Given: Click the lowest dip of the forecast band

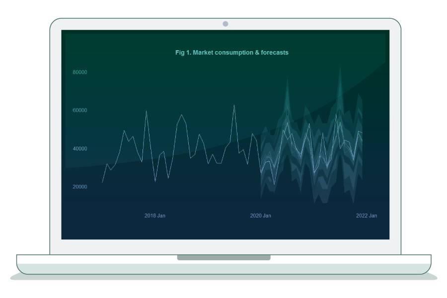Looking at the screenshot, I should (x=314, y=203).
